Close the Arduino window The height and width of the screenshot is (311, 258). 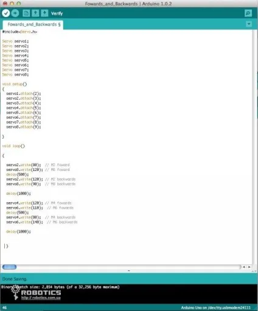(5, 4)
